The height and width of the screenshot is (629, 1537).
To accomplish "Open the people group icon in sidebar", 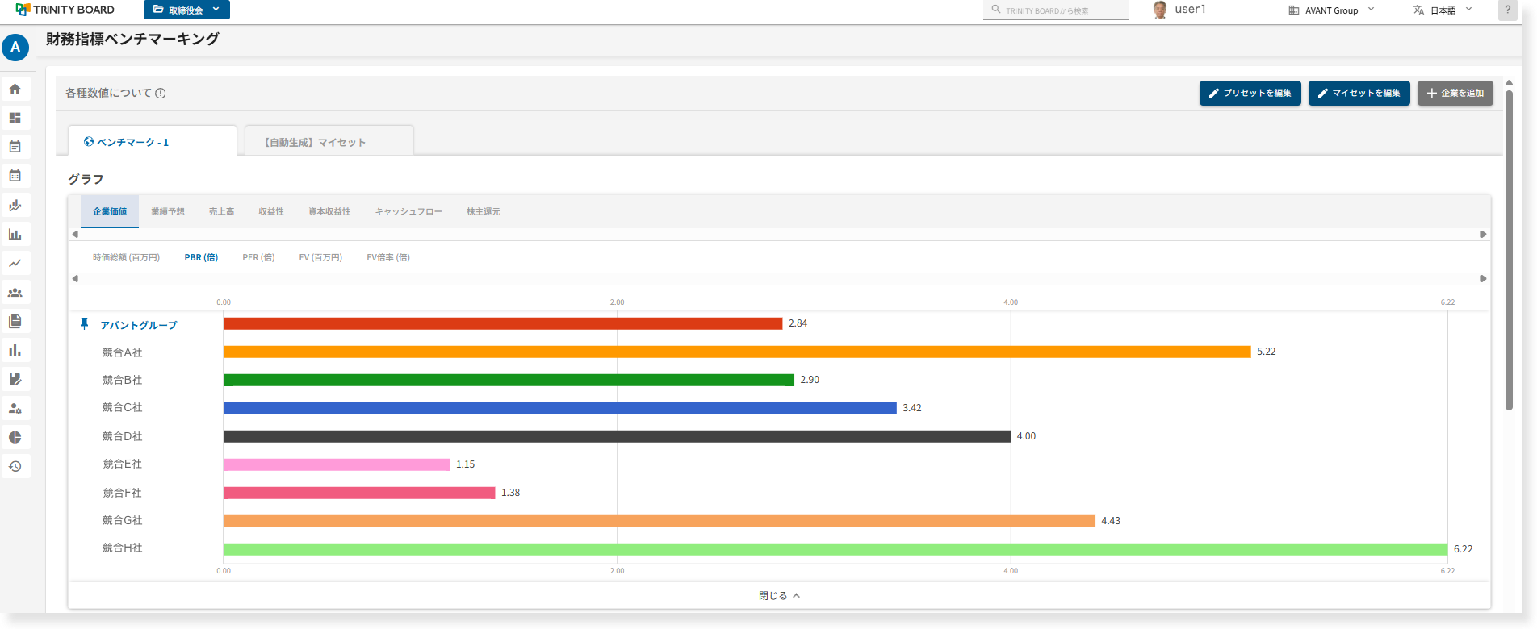I will [x=15, y=292].
